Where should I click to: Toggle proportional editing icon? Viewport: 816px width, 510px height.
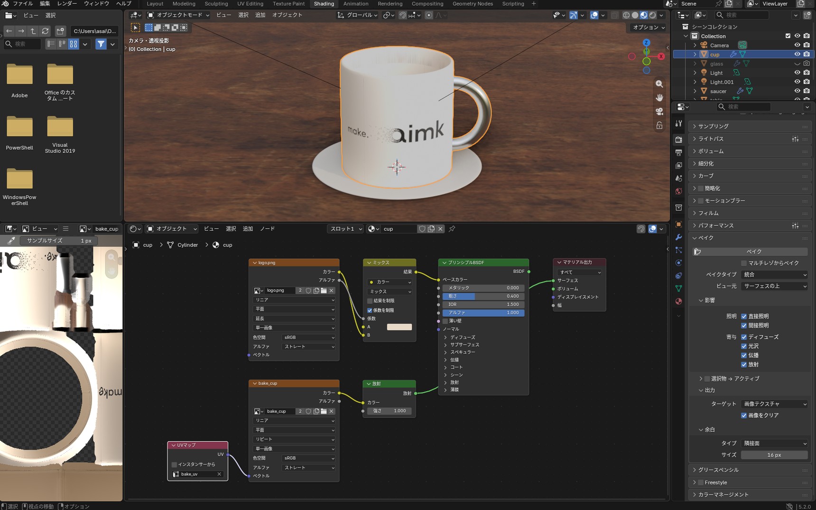tap(429, 15)
